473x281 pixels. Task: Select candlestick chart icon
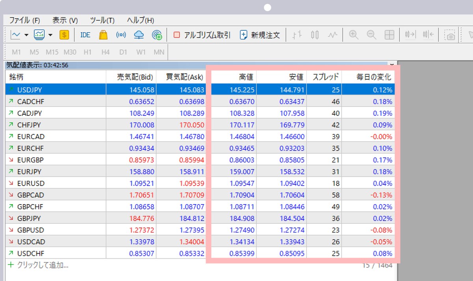coord(315,35)
